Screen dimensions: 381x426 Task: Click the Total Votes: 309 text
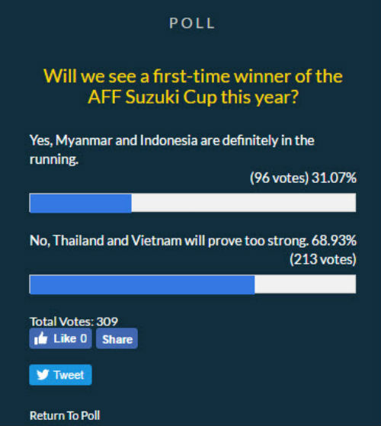pos(74,322)
